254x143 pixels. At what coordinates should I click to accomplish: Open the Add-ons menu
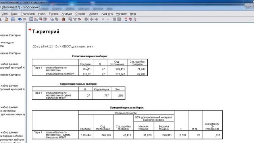tap(107, 14)
